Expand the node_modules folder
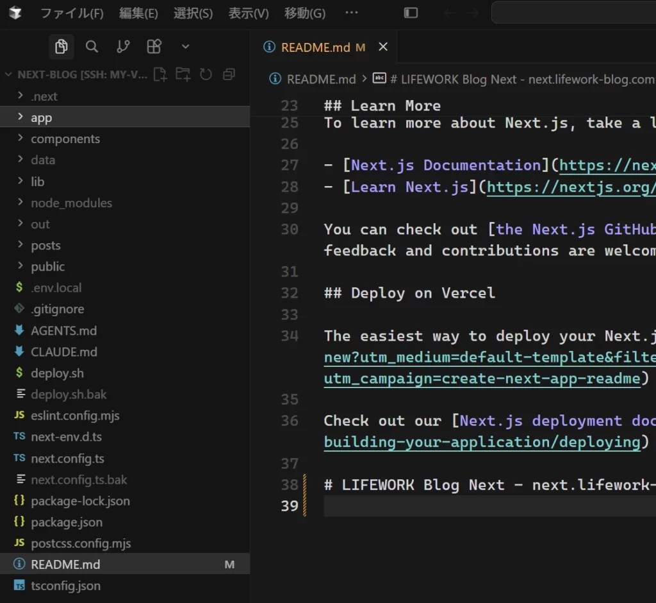The image size is (656, 603). coord(125,203)
